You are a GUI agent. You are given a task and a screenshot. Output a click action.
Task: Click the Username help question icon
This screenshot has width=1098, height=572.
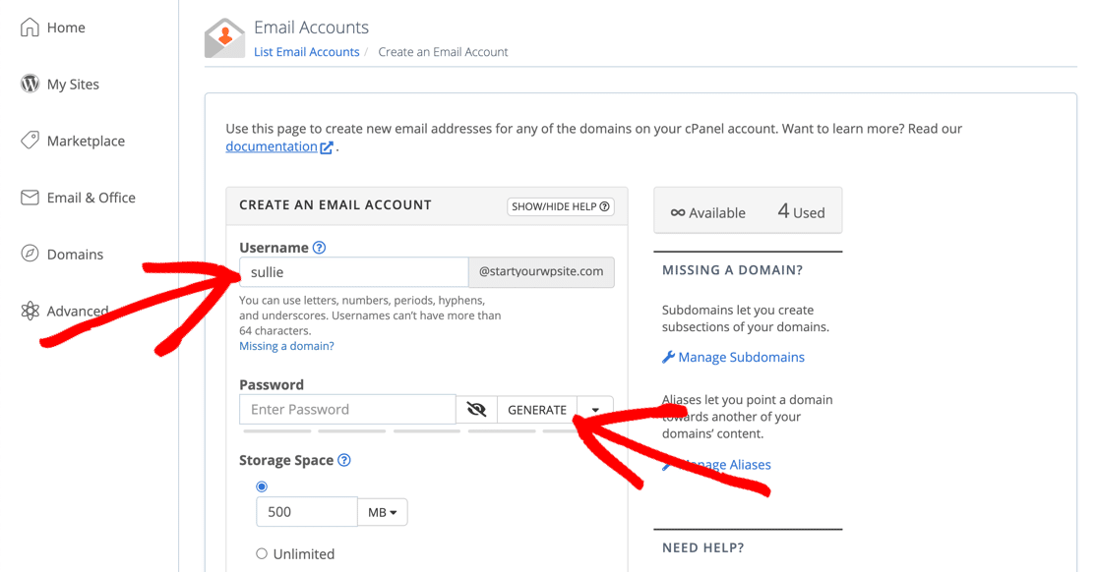tap(319, 248)
